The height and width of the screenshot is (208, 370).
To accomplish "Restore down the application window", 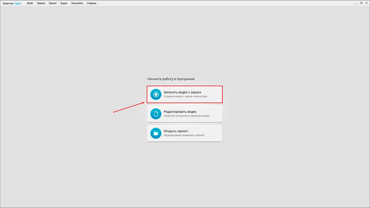I will pyautogui.click(x=361, y=3).
